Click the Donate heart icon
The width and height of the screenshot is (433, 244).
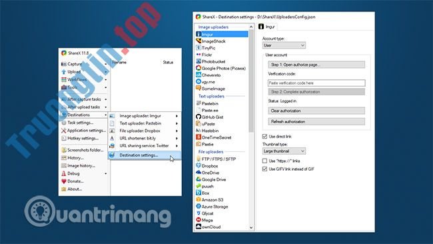click(x=64, y=181)
